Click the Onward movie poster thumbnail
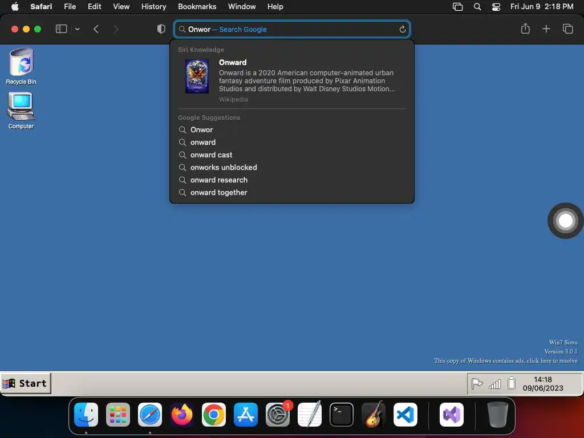The height and width of the screenshot is (438, 584). coord(197,76)
